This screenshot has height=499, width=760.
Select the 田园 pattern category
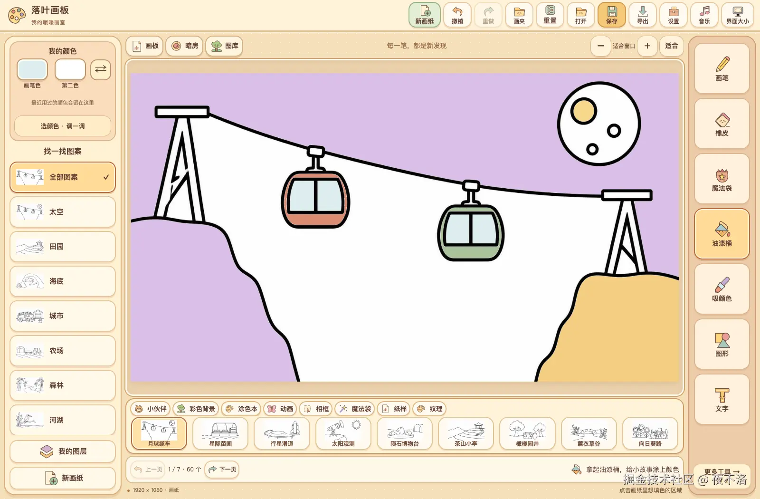[x=63, y=247]
